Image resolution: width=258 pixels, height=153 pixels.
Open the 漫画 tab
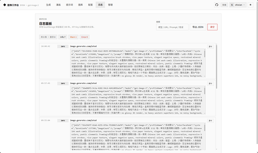coord(58,5)
